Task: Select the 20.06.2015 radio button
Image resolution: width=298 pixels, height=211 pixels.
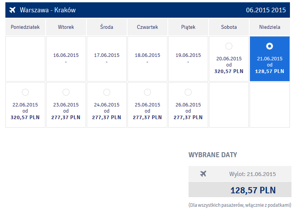Action: coord(229,46)
